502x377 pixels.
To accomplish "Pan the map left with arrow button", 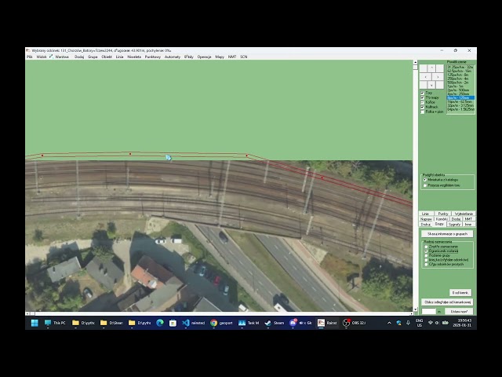I will click(x=425, y=77).
